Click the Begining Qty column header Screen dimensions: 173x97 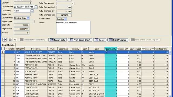point(111,49)
